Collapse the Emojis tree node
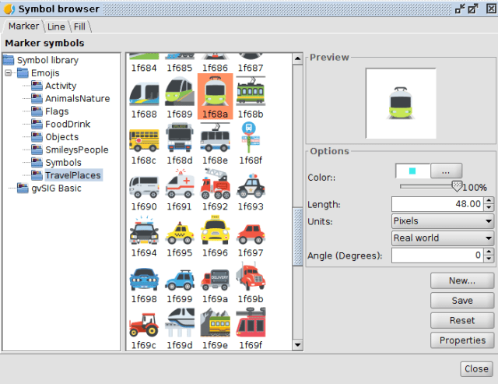The height and width of the screenshot is (384, 498). pos(9,73)
